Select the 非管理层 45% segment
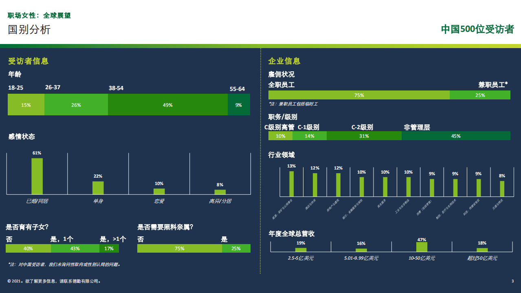Image resolution: width=521 pixels, height=293 pixels. point(456,135)
